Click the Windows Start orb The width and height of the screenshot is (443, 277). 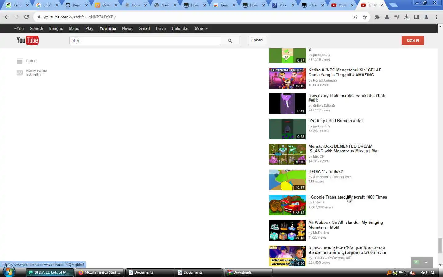(9, 272)
